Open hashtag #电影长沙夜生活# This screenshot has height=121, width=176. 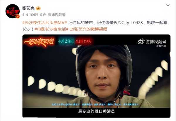(51, 29)
